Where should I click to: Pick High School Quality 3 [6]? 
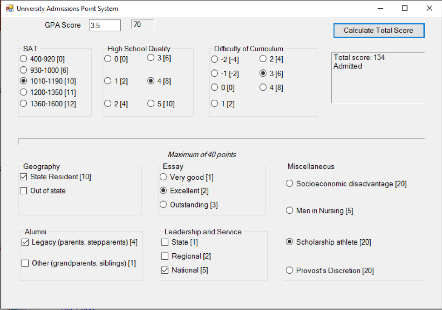pyautogui.click(x=151, y=58)
